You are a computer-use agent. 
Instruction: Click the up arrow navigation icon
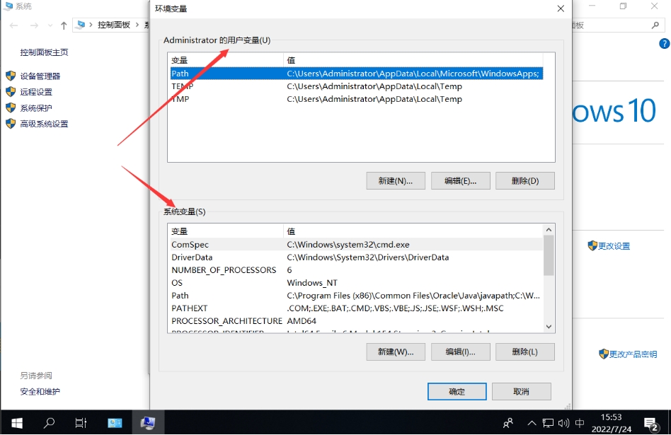(64, 25)
